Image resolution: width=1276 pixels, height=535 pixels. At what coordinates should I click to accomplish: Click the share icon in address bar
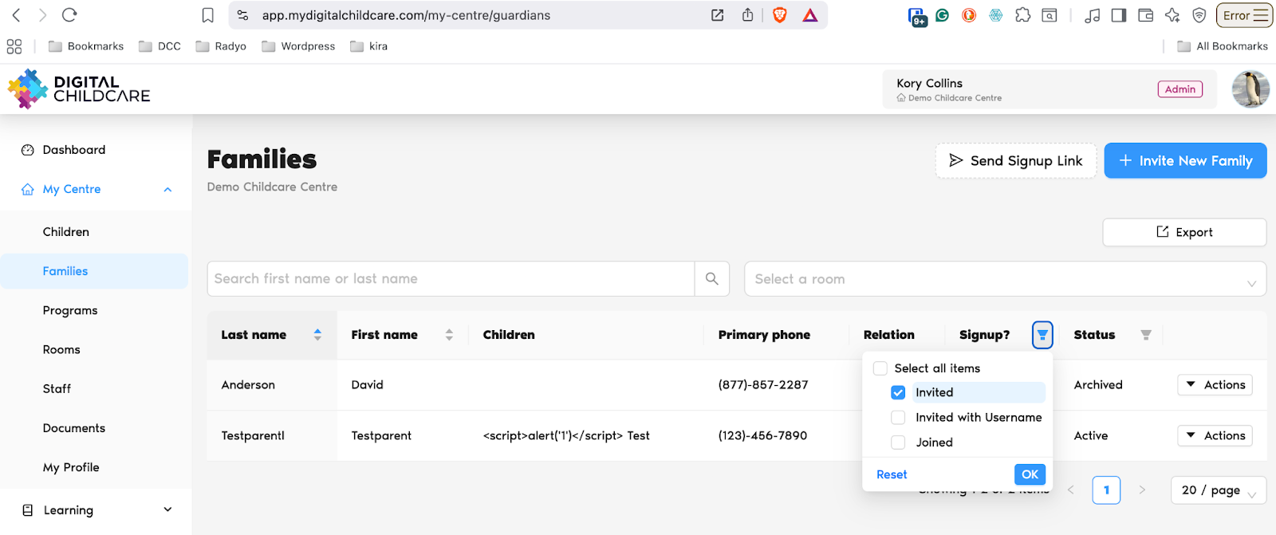click(747, 15)
